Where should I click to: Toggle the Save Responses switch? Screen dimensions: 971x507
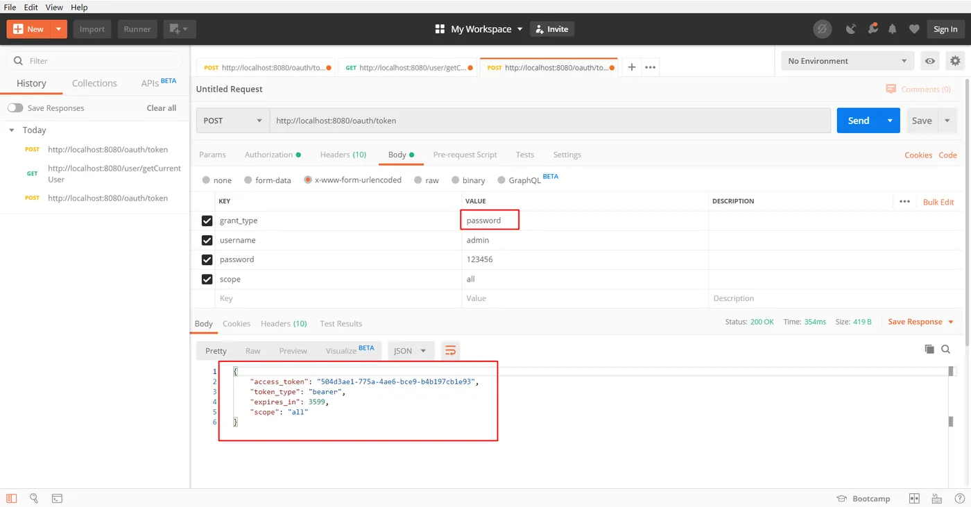click(15, 108)
